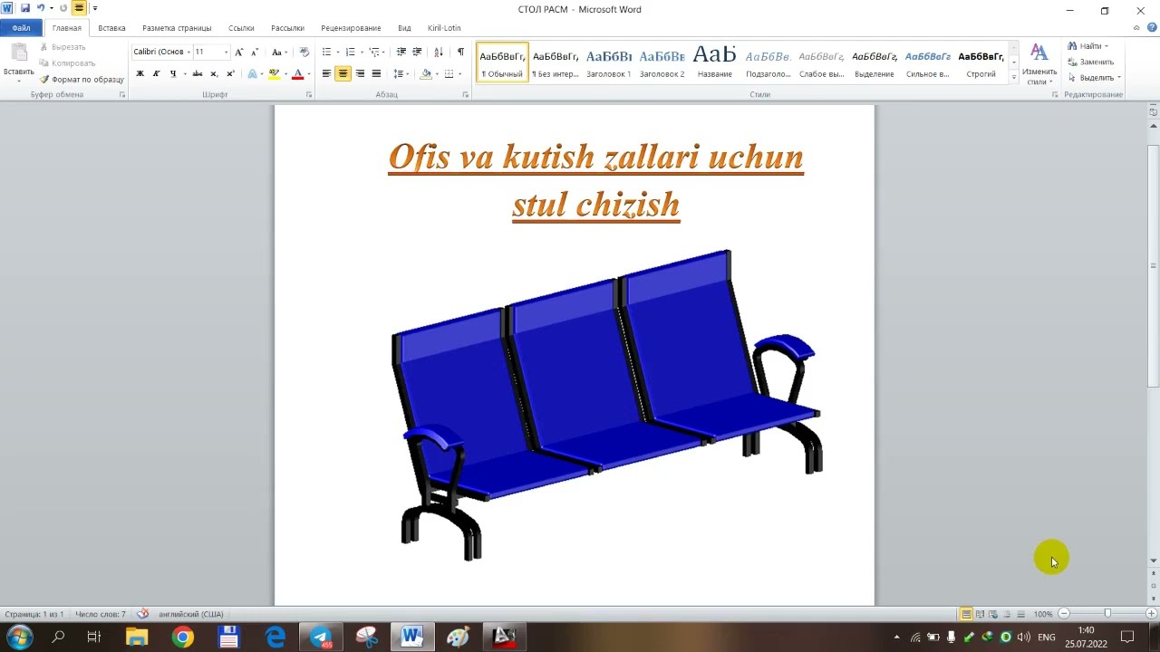Justify paragraph text

[376, 74]
